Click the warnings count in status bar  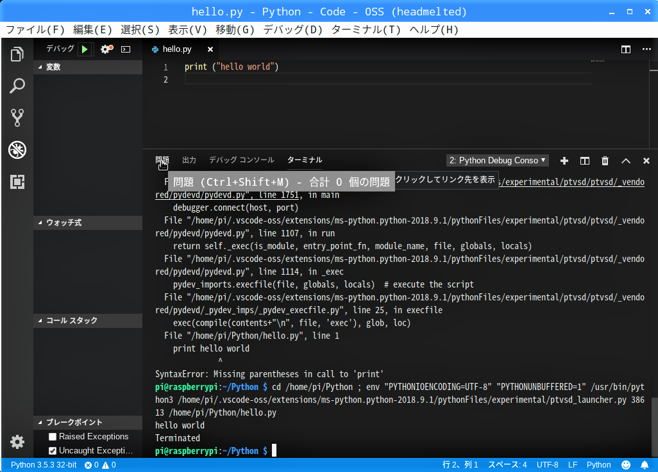(109, 465)
